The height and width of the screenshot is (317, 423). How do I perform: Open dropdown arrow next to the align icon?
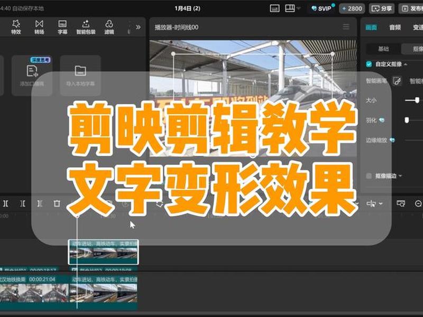(x=381, y=204)
